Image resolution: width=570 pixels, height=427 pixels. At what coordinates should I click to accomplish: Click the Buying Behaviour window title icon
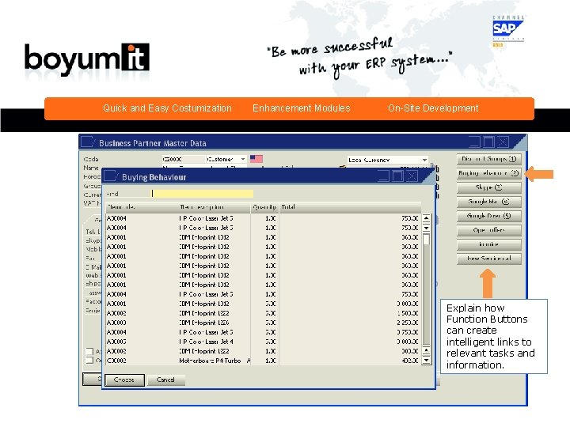click(111, 176)
